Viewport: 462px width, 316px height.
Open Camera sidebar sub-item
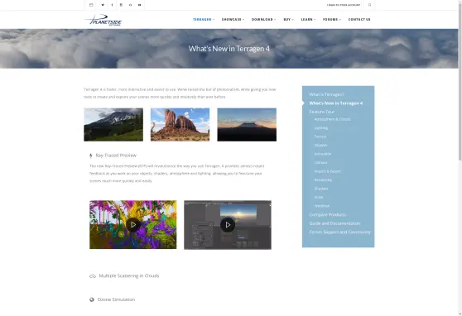pyautogui.click(x=320, y=163)
